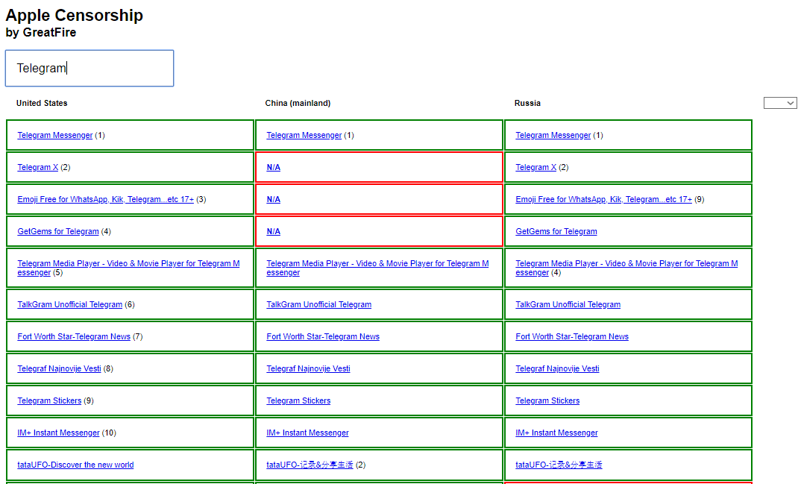The image size is (801, 484).
Task: Open Telegram Messenger in China column
Action: click(x=304, y=135)
